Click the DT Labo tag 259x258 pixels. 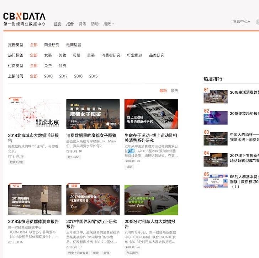click(x=74, y=157)
